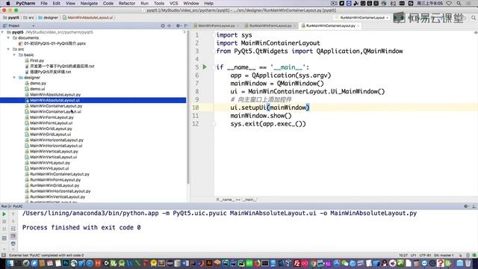Screen dimensions: 478x269
Task: Open Project panel settings gear
Action: click(x=178, y=26)
